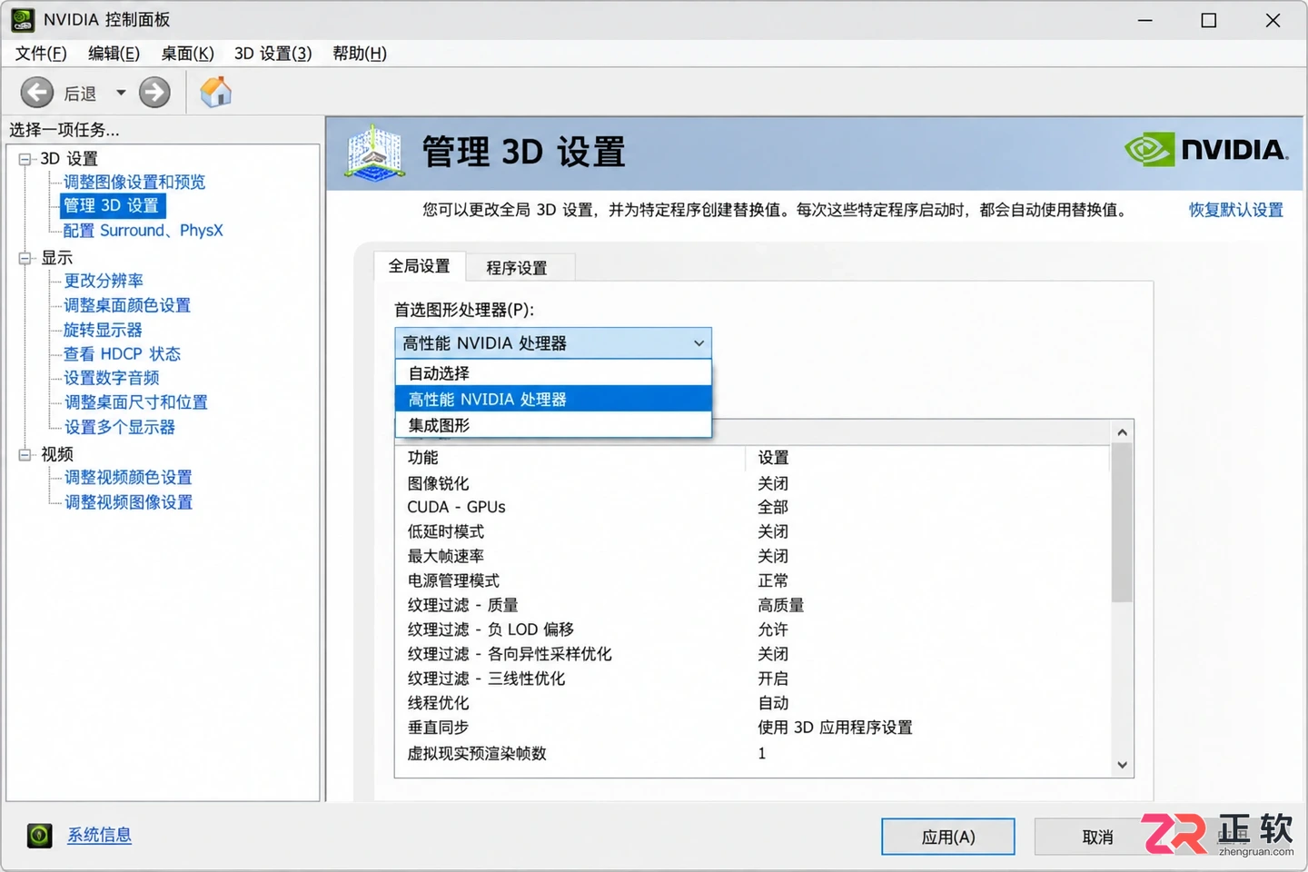Choose 集成图形 from the dropdown list
The image size is (1308, 872).
[x=553, y=425]
